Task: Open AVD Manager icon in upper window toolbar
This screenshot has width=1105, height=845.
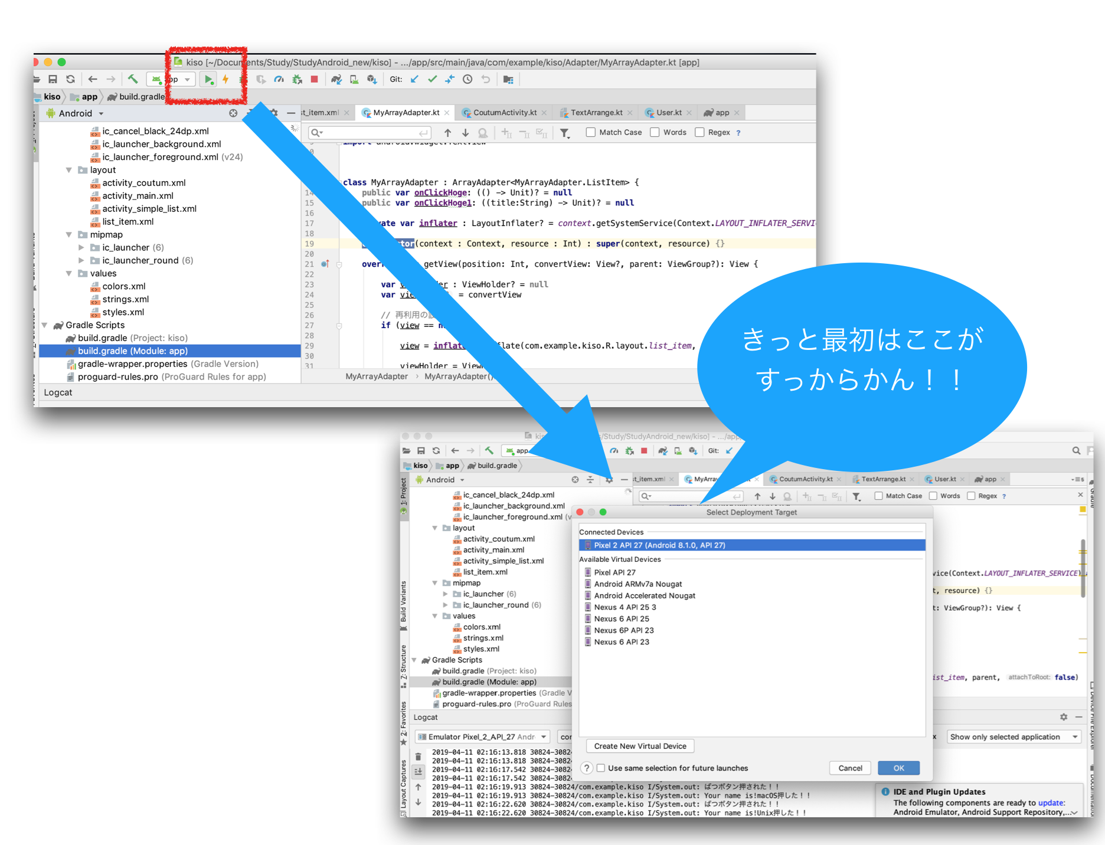Action: coord(354,79)
